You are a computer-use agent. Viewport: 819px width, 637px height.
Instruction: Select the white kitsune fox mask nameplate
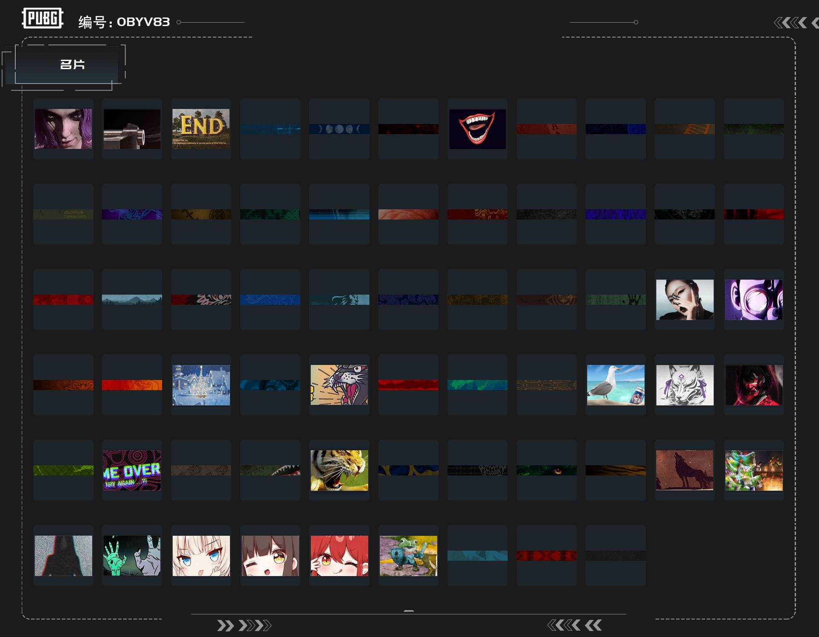coord(685,385)
